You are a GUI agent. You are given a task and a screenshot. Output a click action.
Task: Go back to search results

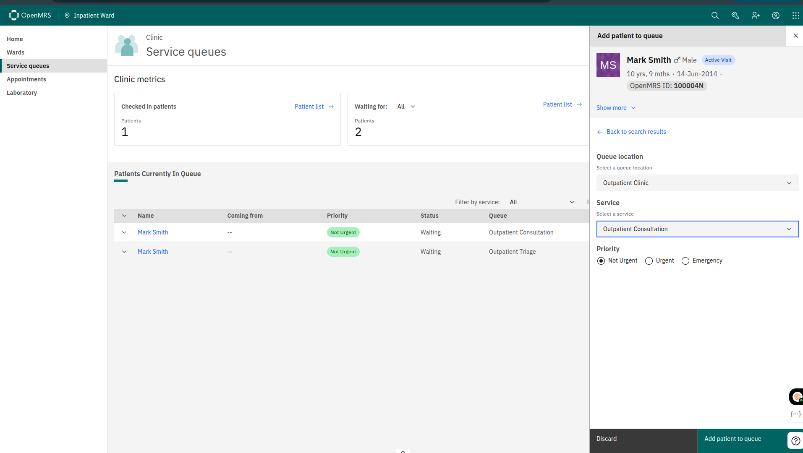631,132
